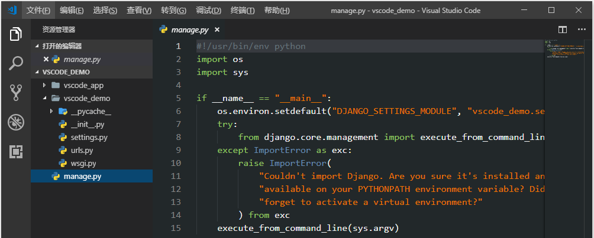The image size is (594, 238).
Task: Open urls.py from file tree
Action: click(x=82, y=150)
